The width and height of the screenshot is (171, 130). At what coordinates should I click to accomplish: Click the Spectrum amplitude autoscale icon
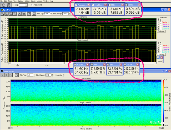click(x=34, y=14)
